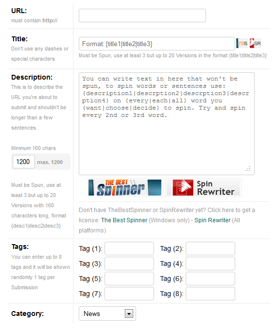Screen dimensions: 277x330
Task: Focus the Tag (5) field
Action: point(129,279)
